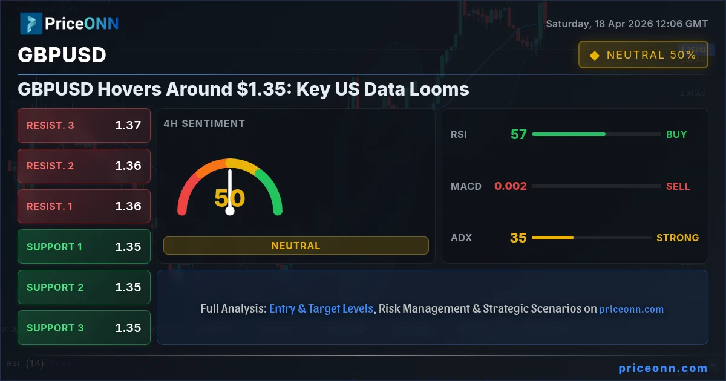
Task: Select the SUPPORT 2 level row
Action: 84,287
